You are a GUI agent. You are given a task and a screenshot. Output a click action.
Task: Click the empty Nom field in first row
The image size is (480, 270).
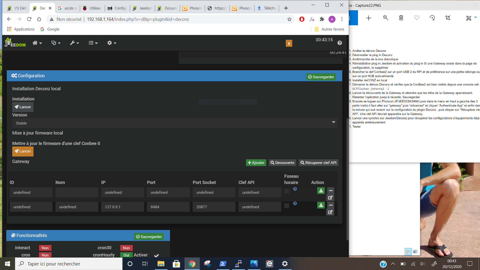(77, 192)
